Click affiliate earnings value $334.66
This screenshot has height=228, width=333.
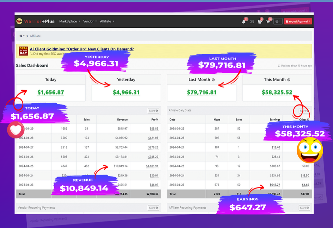coord(275,175)
